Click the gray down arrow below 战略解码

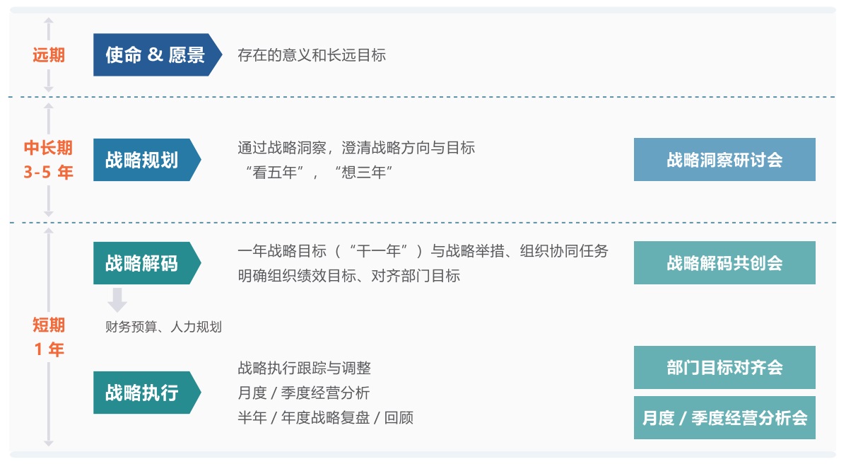click(x=117, y=300)
